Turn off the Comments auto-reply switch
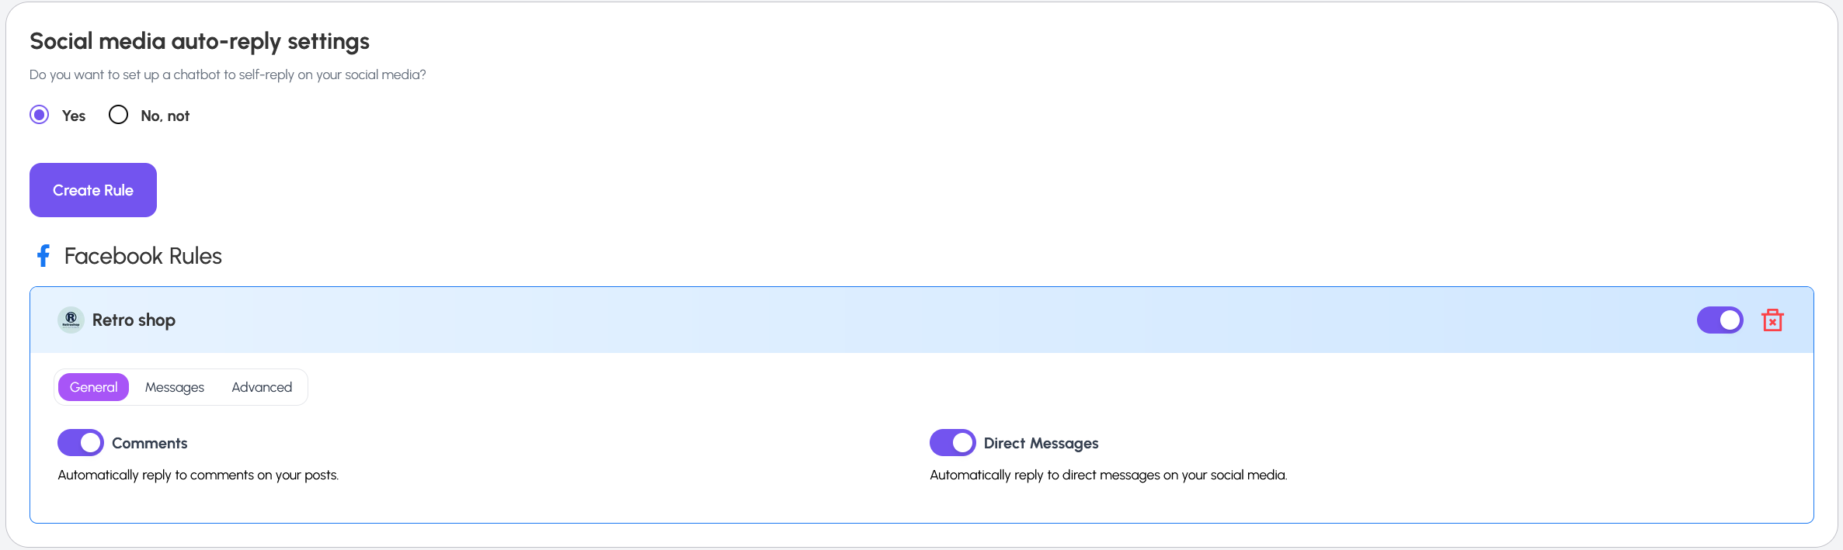 (x=81, y=443)
